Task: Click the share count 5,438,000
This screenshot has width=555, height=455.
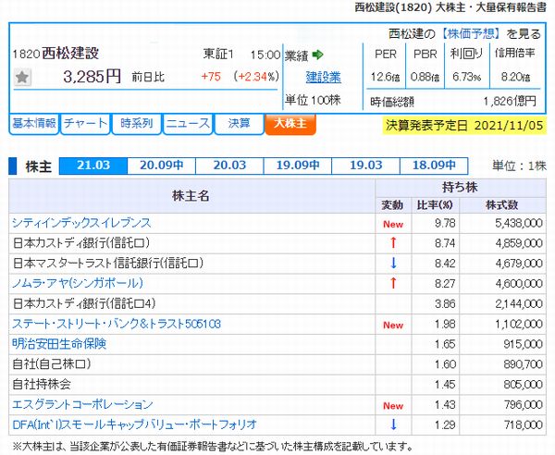Action: (519, 223)
